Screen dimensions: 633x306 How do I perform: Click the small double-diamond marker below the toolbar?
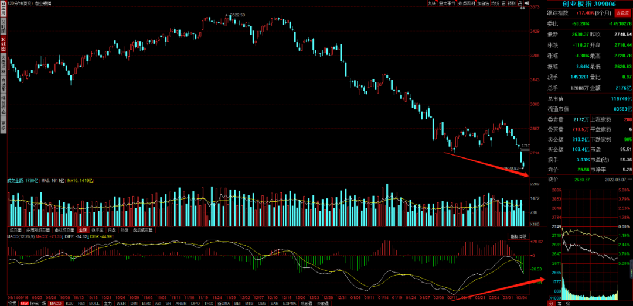pyautogui.click(x=522, y=8)
